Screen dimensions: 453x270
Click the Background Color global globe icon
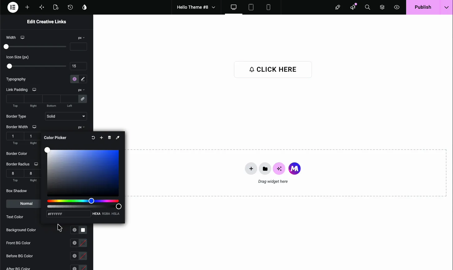[74, 230]
